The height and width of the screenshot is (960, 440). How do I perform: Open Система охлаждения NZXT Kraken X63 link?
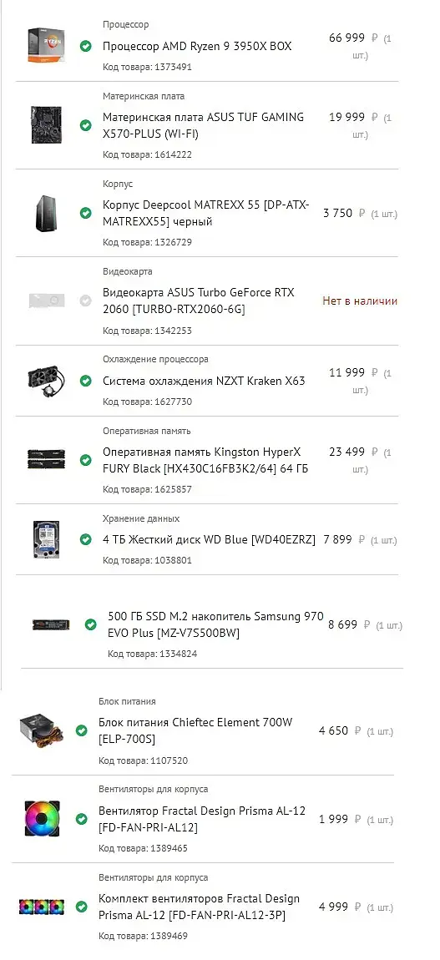[204, 381]
